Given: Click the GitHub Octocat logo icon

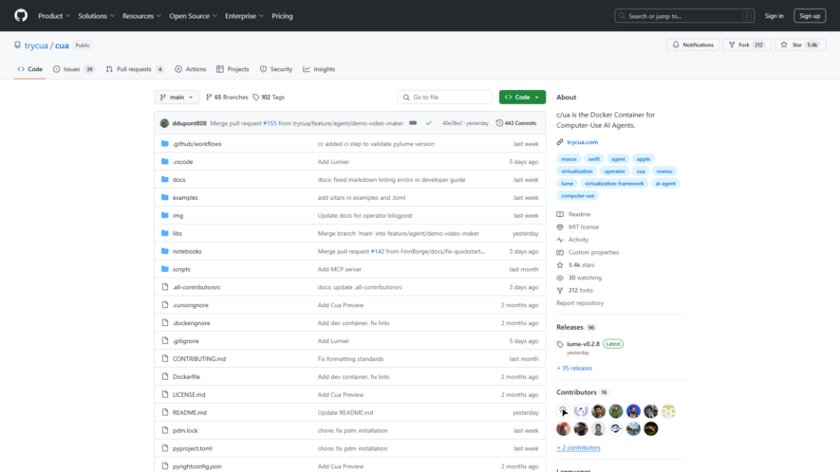Looking at the screenshot, I should click(x=21, y=15).
